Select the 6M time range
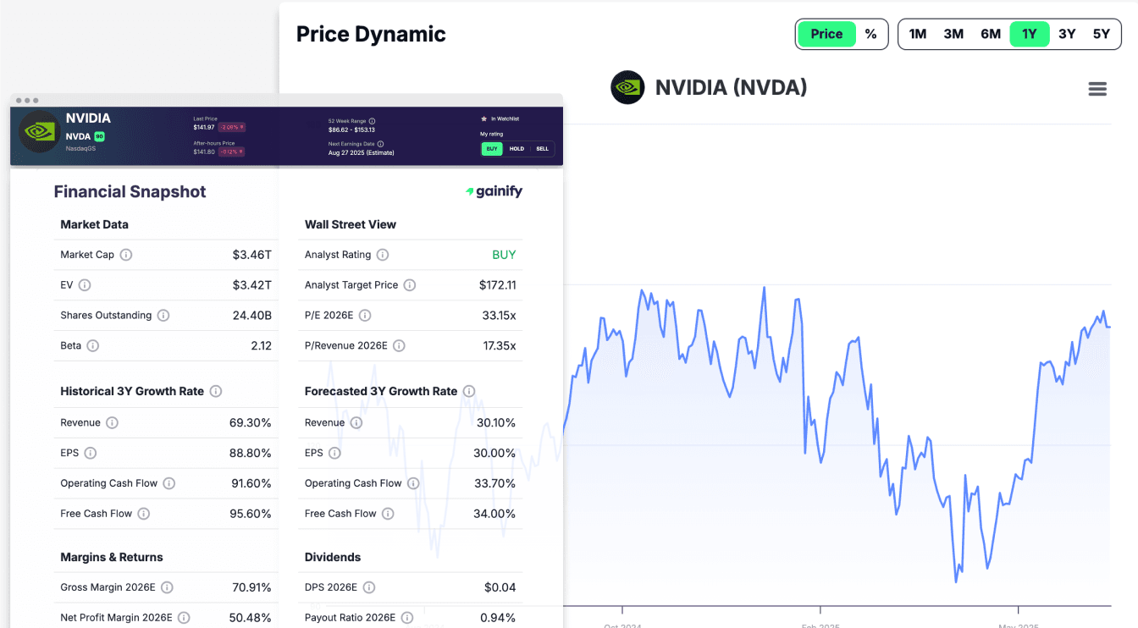1138x628 pixels. (x=991, y=34)
